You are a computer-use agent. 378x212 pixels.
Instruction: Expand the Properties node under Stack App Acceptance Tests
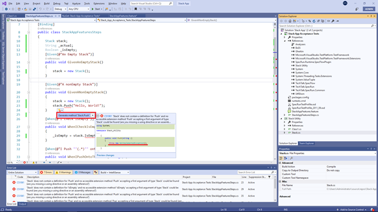(285, 37)
